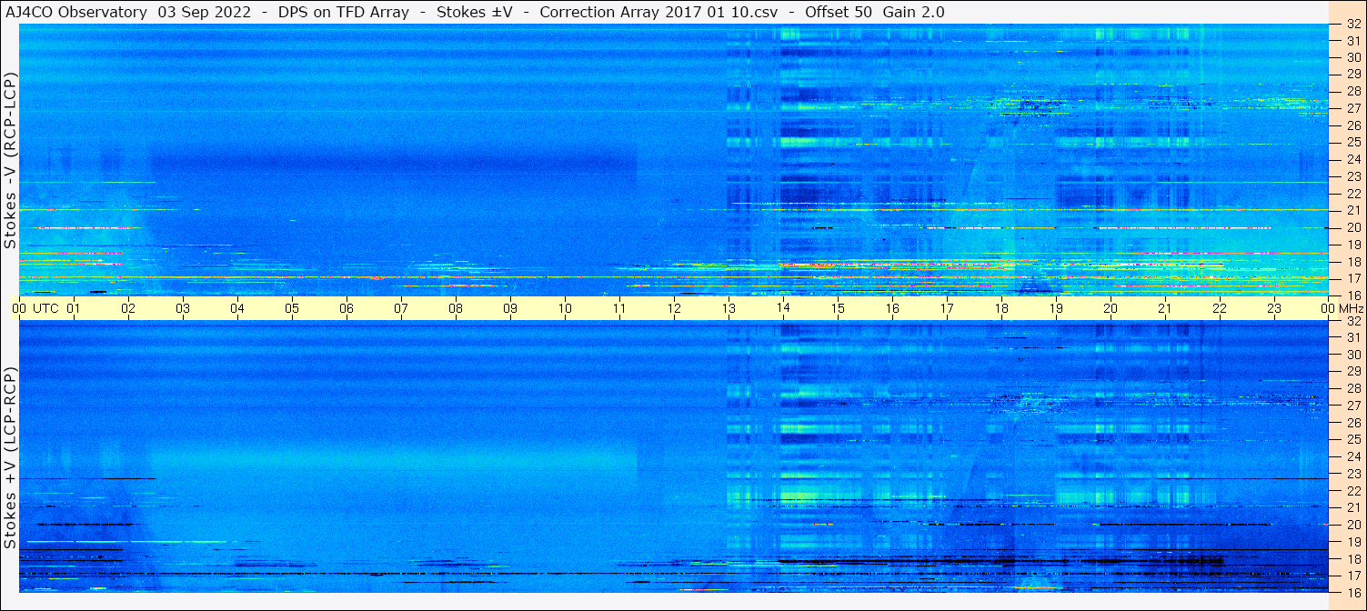Select the 23 hour tick on time axis
The width and height of the screenshot is (1367, 611).
coord(1274,308)
